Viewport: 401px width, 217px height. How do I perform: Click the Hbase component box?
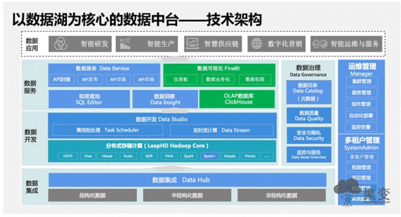(107, 156)
